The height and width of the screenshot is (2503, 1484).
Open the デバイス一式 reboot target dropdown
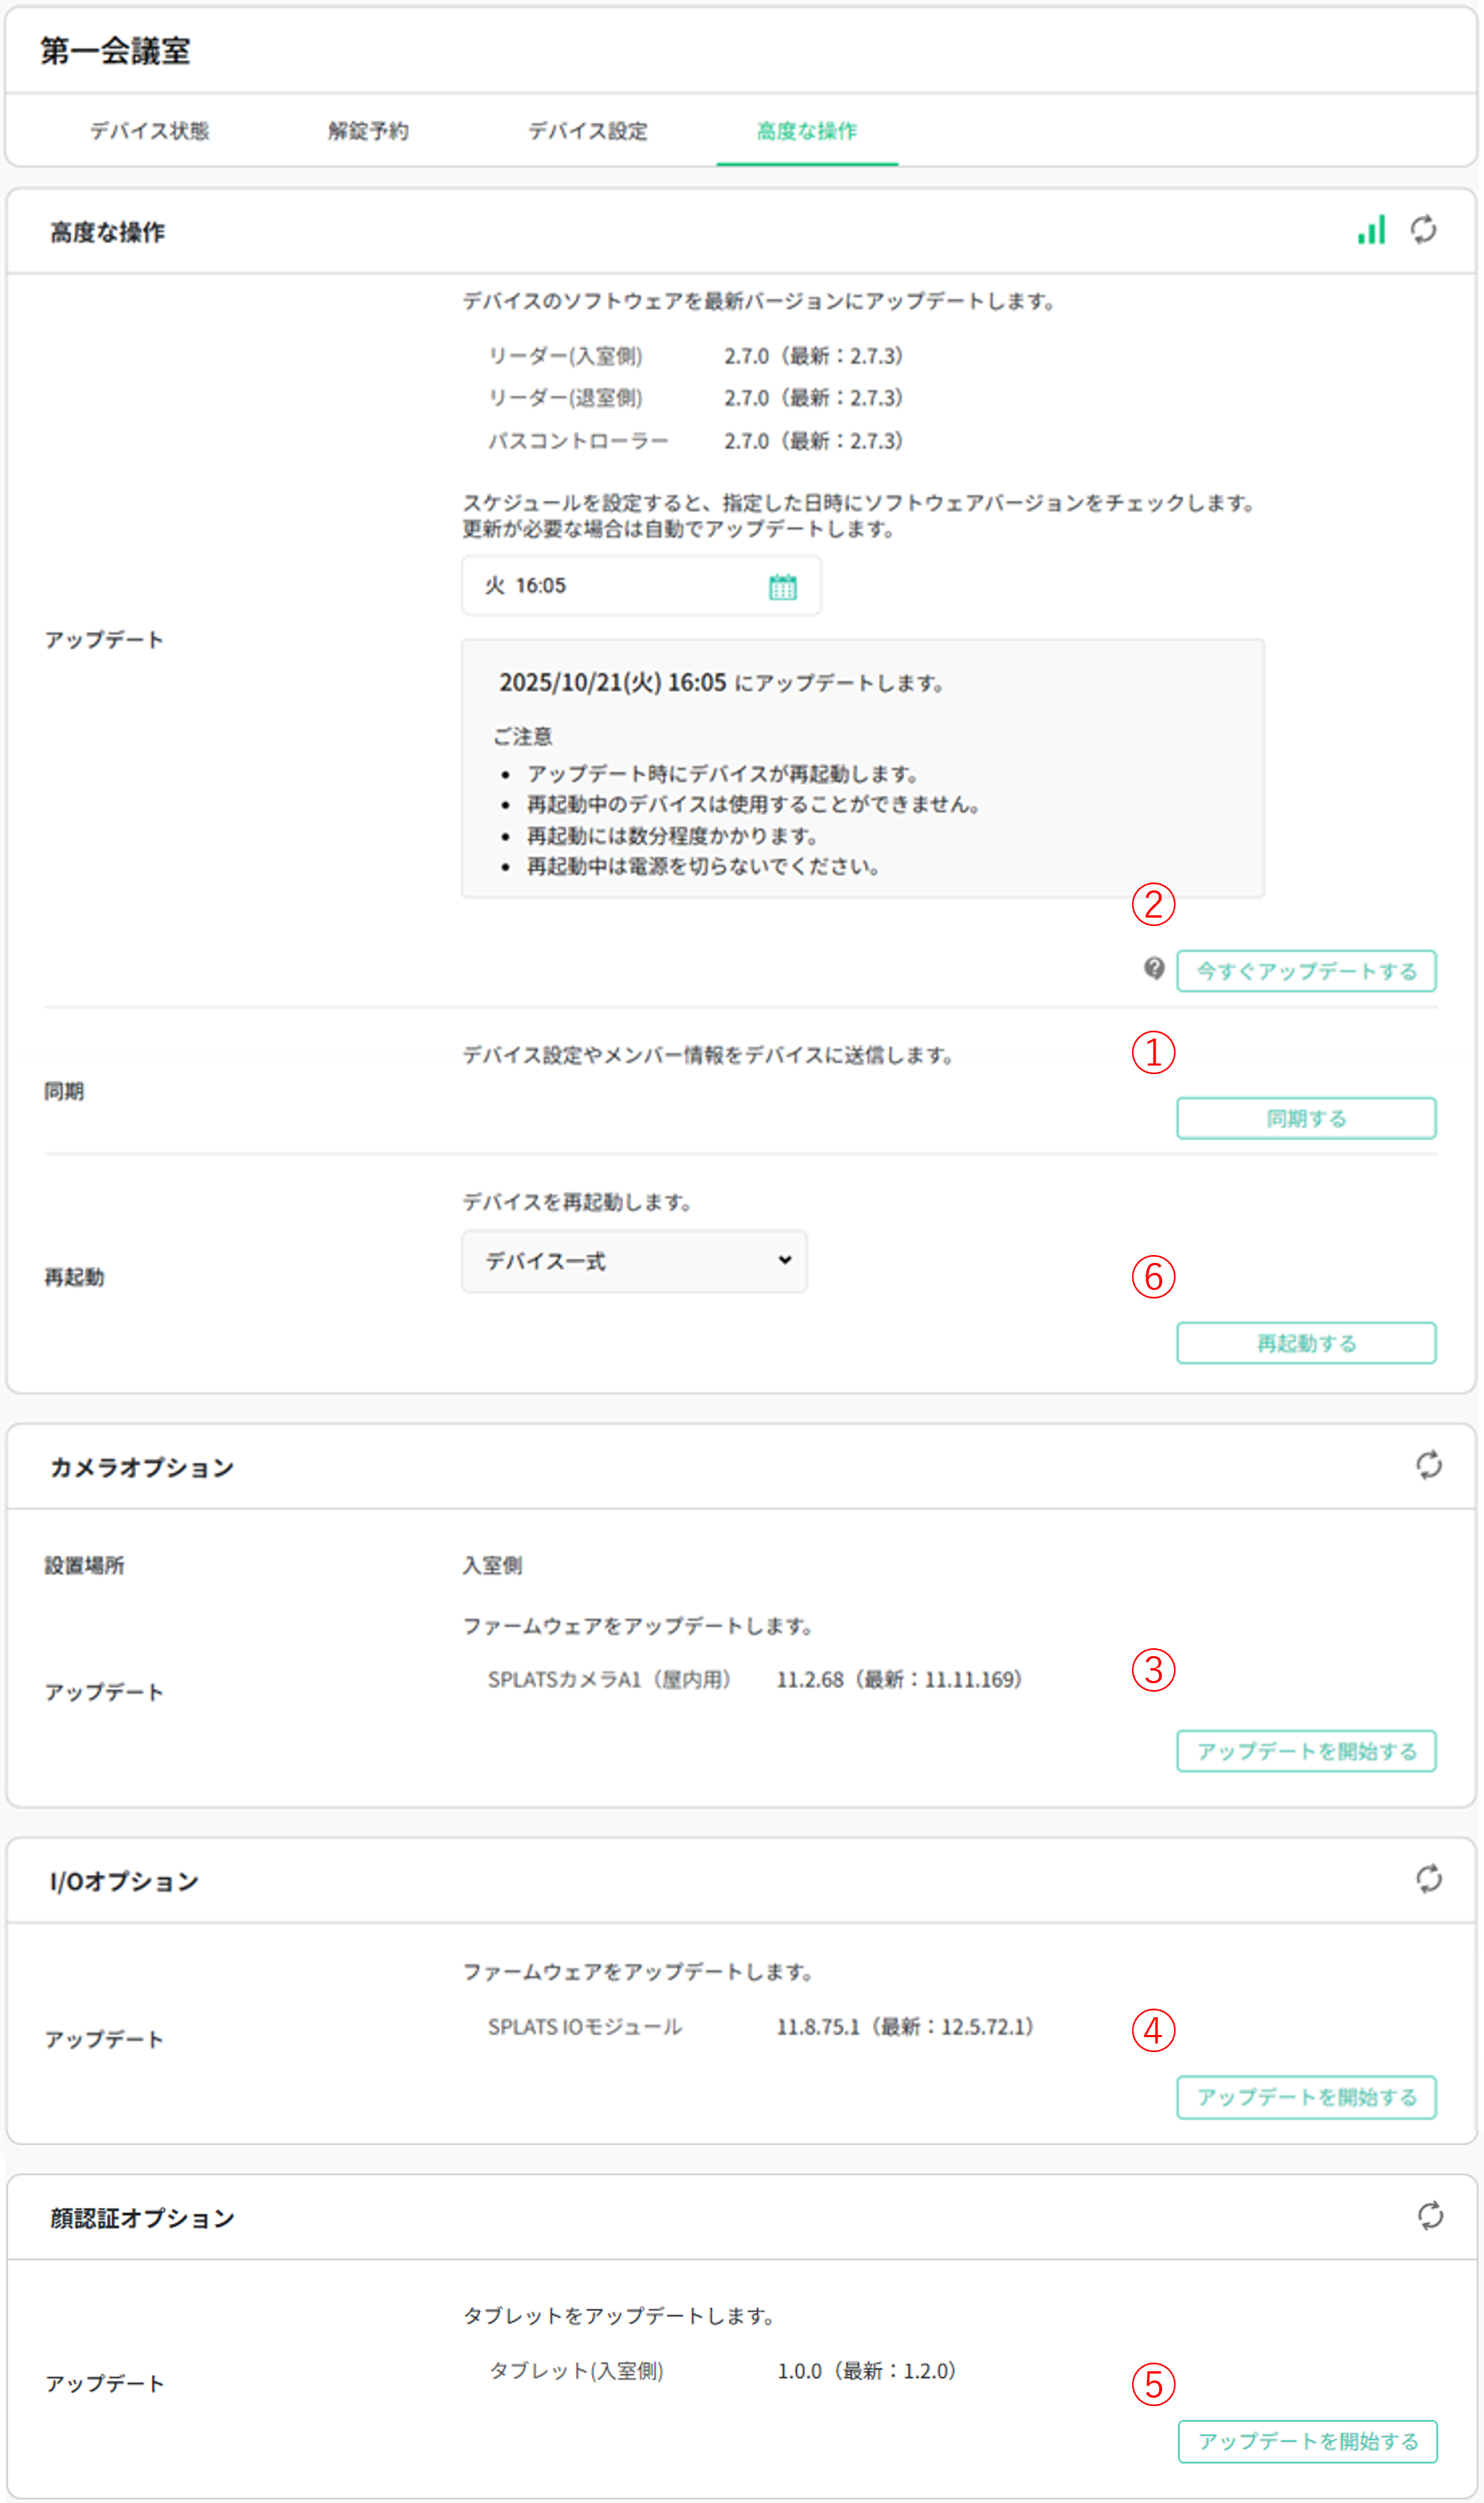pyautogui.click(x=634, y=1261)
